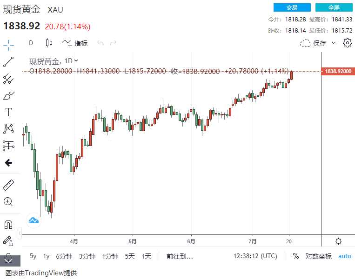The width and height of the screenshot is (355, 280).
Task: Open chart settings gear in top toolbar
Action: click(347, 43)
